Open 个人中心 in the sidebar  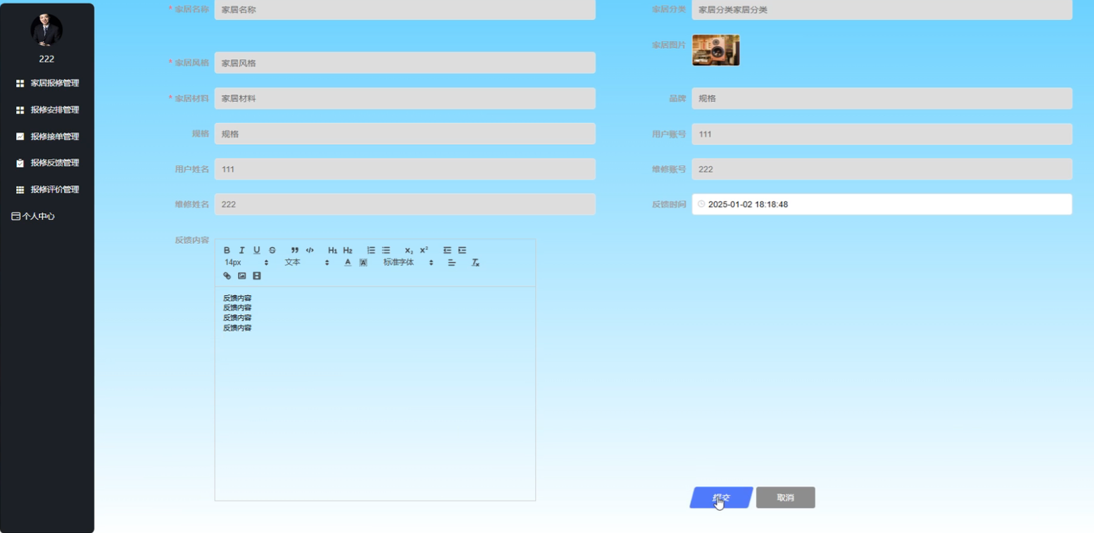(x=33, y=217)
